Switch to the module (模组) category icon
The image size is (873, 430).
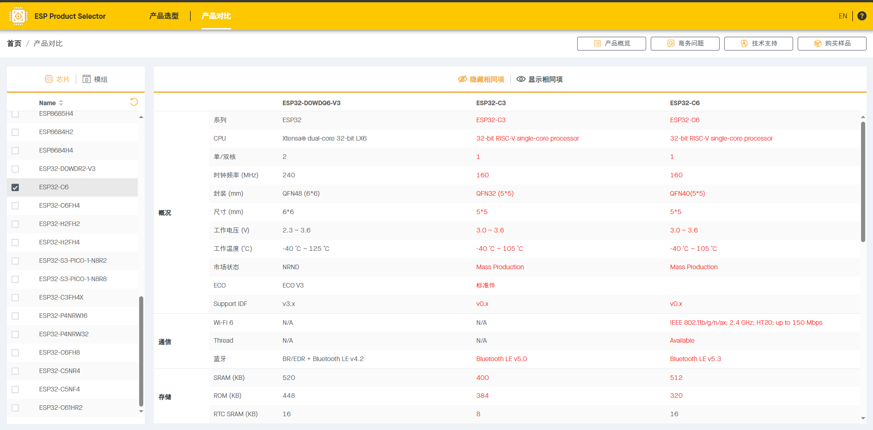click(86, 79)
